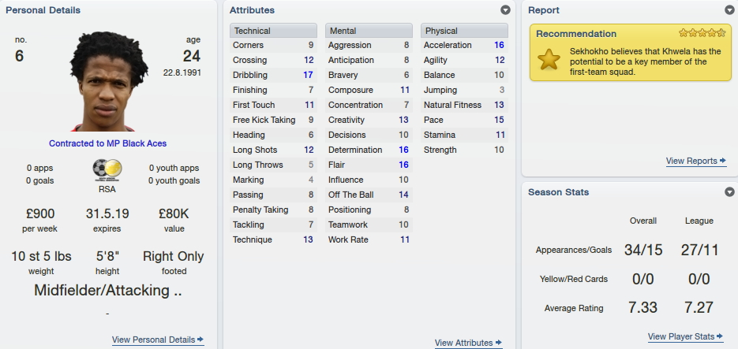Click Contracted to MP Black Aces link
Viewport: 738px width, 349px height.
(x=108, y=143)
